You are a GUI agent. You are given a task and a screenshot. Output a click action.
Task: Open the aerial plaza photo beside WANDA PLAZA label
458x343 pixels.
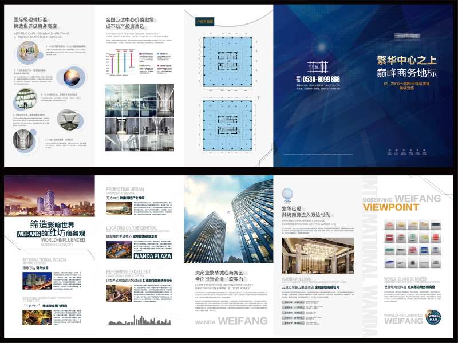pyautogui.click(x=119, y=250)
